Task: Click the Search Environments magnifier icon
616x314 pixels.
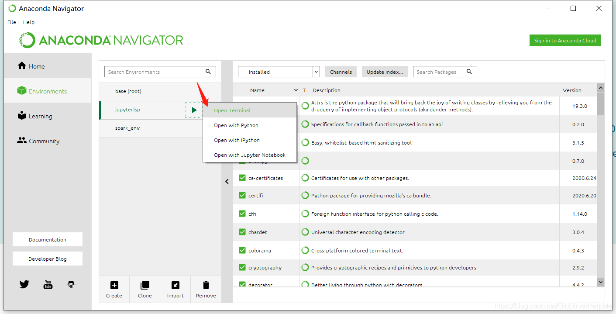Action: click(x=208, y=72)
